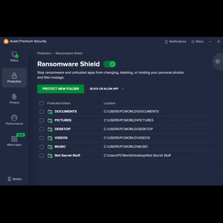Check the DOCUMENTS folder checkbox

click(42, 111)
